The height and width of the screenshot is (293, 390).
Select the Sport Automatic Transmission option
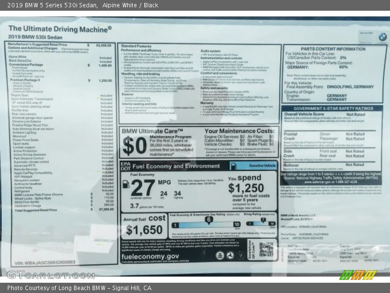62,99
